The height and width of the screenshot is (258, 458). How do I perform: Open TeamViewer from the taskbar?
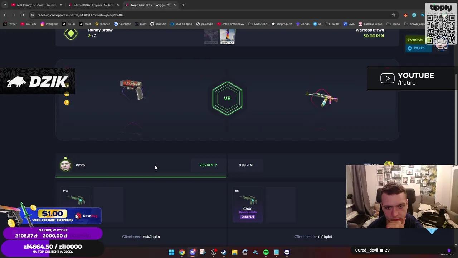tap(287, 252)
